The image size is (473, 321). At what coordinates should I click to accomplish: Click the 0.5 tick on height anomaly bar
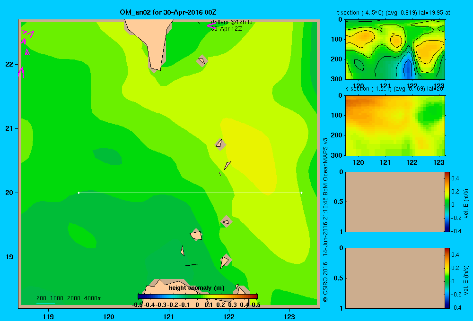point(256,305)
